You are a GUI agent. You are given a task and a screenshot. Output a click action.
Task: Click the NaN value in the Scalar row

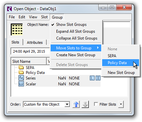point(62,84)
